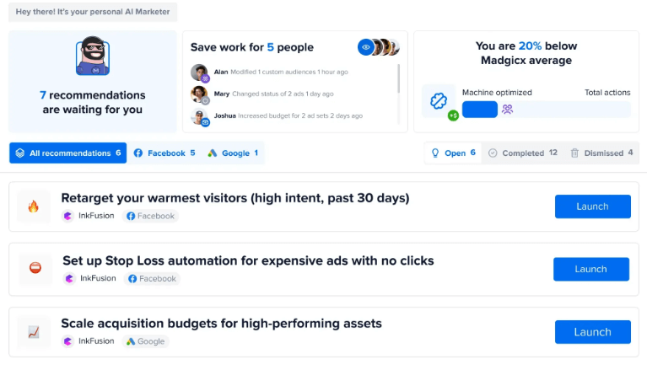Click Alan's 'Modified 1 custom audiences' entry
This screenshot has height=370, width=647.
pyautogui.click(x=281, y=72)
